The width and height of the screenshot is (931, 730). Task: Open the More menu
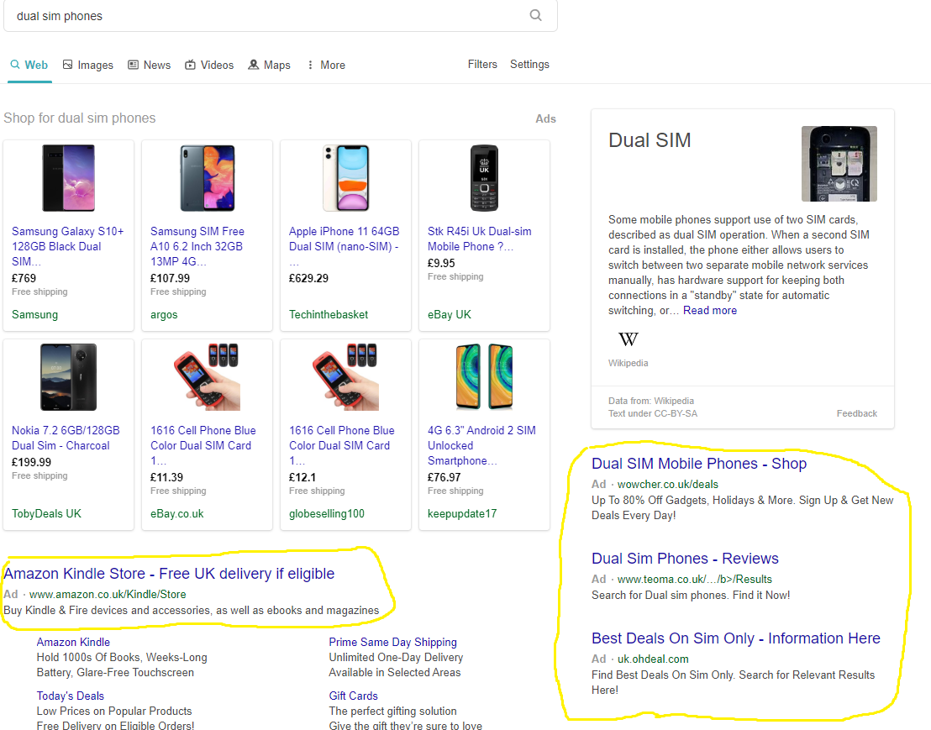click(326, 65)
